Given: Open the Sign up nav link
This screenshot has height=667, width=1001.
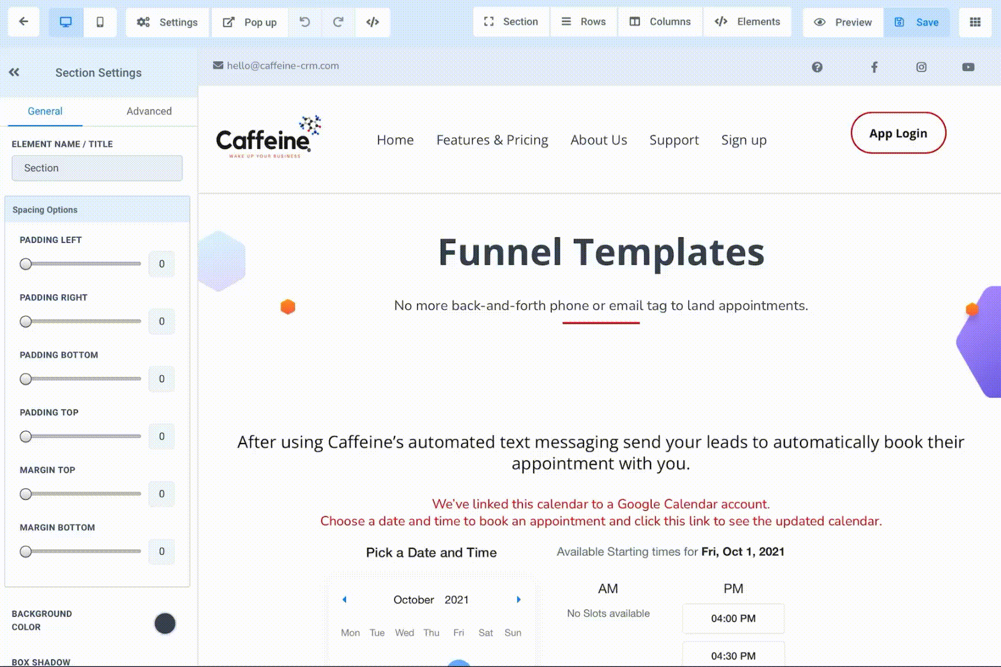Looking at the screenshot, I should [x=744, y=140].
